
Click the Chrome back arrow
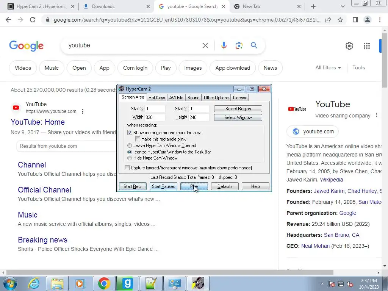point(8,20)
